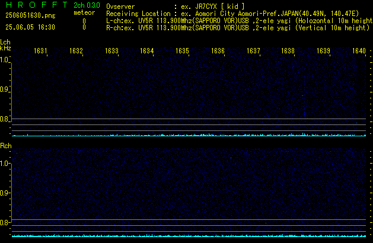Click the R-ch UV5R vertical yagi line
The width and height of the screenshot is (373, 243).
coord(238,28)
